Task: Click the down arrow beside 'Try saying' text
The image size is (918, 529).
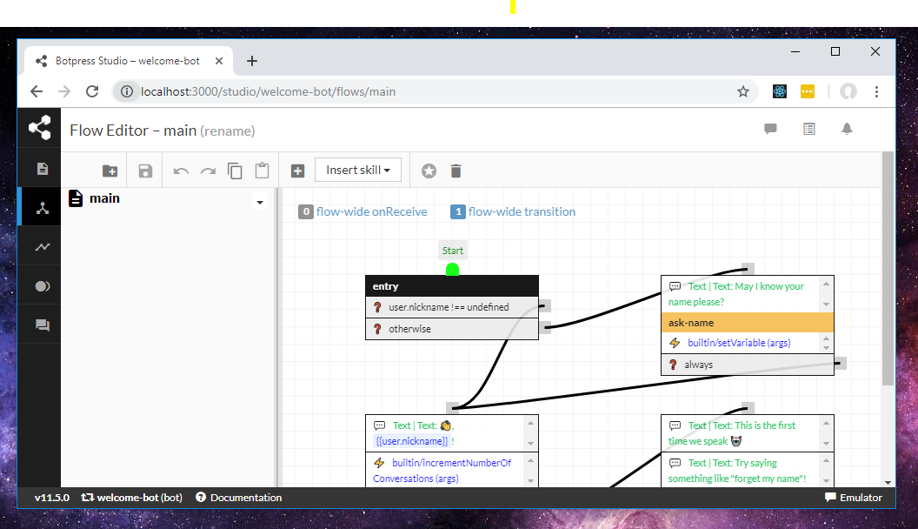Action: pyautogui.click(x=826, y=480)
